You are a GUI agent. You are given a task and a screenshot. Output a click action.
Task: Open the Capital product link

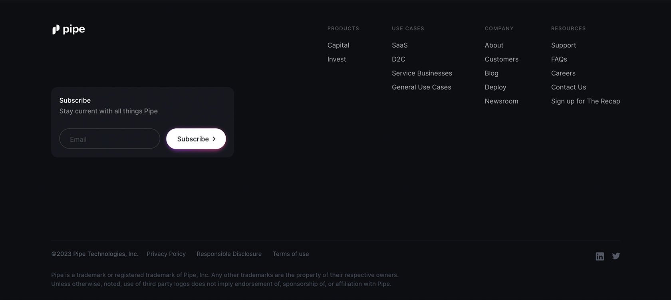338,46
